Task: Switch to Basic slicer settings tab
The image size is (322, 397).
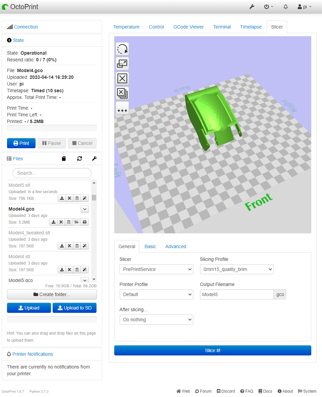Action: click(x=150, y=246)
